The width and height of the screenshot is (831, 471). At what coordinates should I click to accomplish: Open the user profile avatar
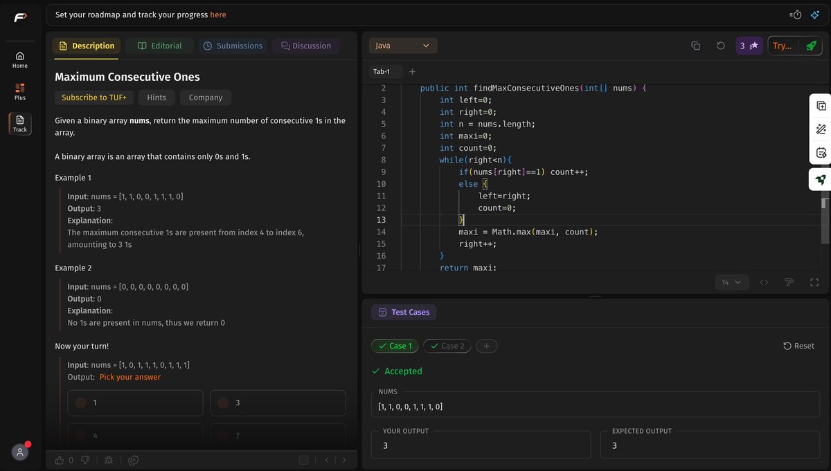[20, 452]
